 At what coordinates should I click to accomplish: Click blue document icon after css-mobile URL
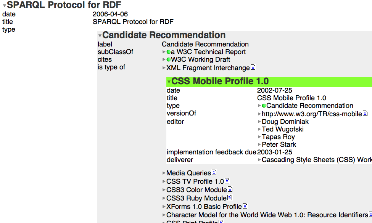(365, 114)
